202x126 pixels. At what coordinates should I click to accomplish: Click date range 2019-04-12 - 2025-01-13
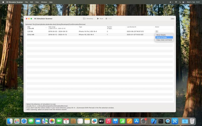[58, 35]
